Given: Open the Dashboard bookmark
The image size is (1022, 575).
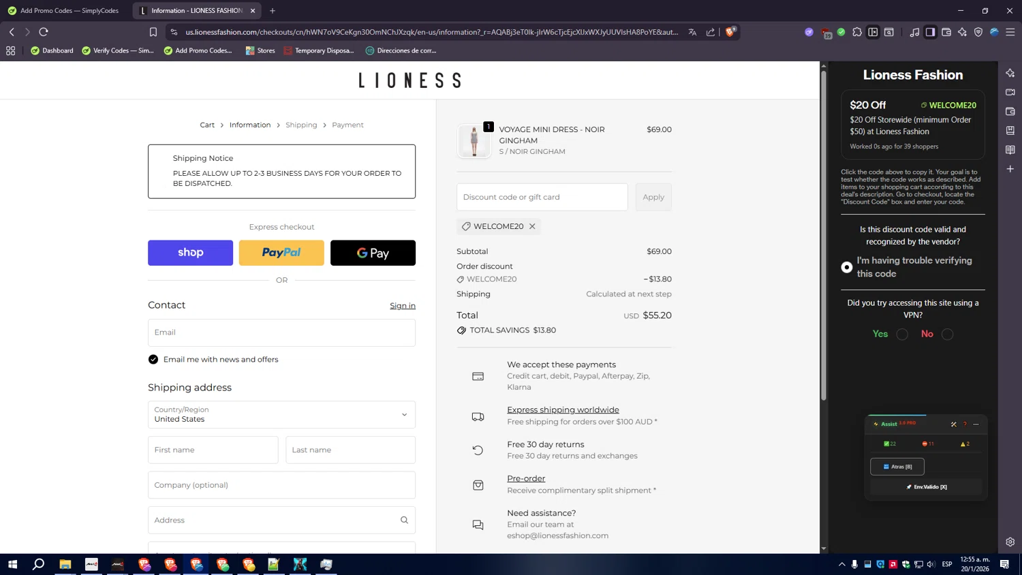Looking at the screenshot, I should coord(52,50).
